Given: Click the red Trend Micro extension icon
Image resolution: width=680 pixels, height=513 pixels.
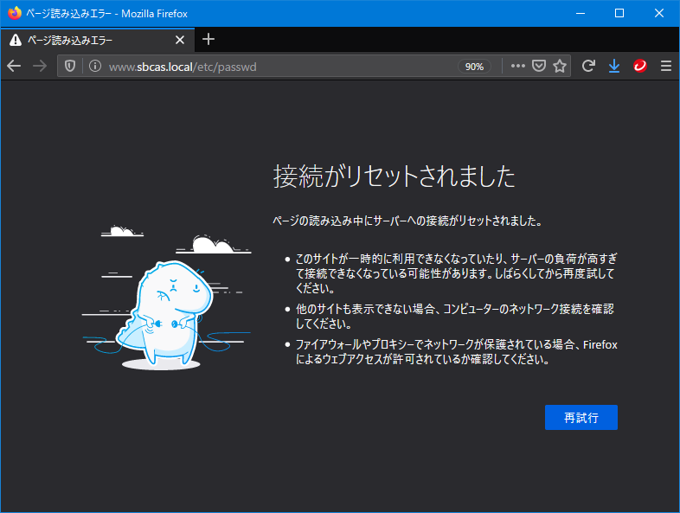Looking at the screenshot, I should (x=640, y=66).
